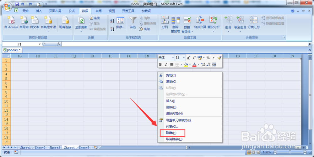Expand the Name Box dropdown
Image resolution: width=314 pixels, height=157 pixels.
[40, 44]
